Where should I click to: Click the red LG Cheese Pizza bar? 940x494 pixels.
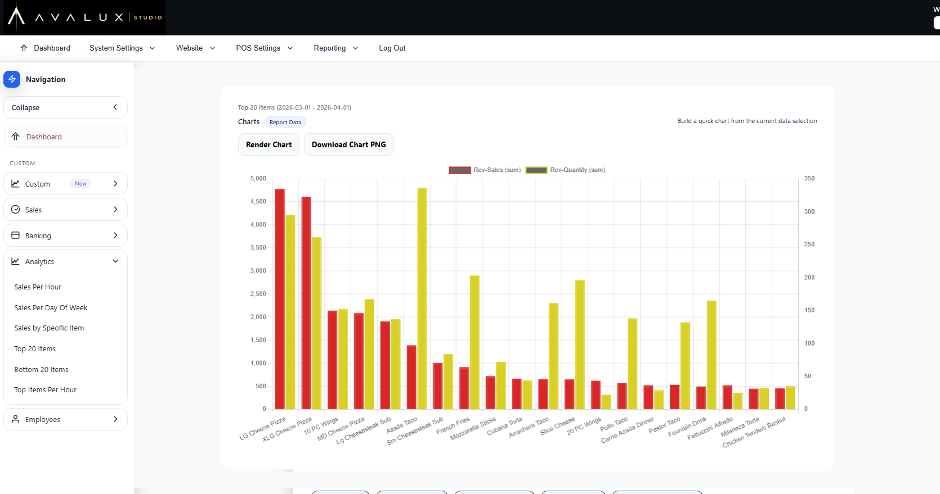280,299
